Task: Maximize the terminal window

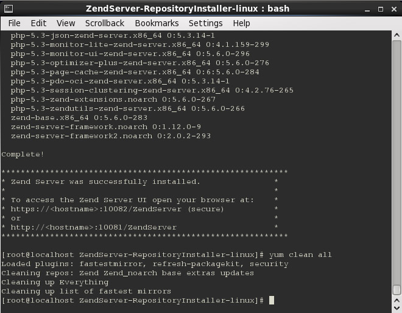Action: click(x=381, y=9)
